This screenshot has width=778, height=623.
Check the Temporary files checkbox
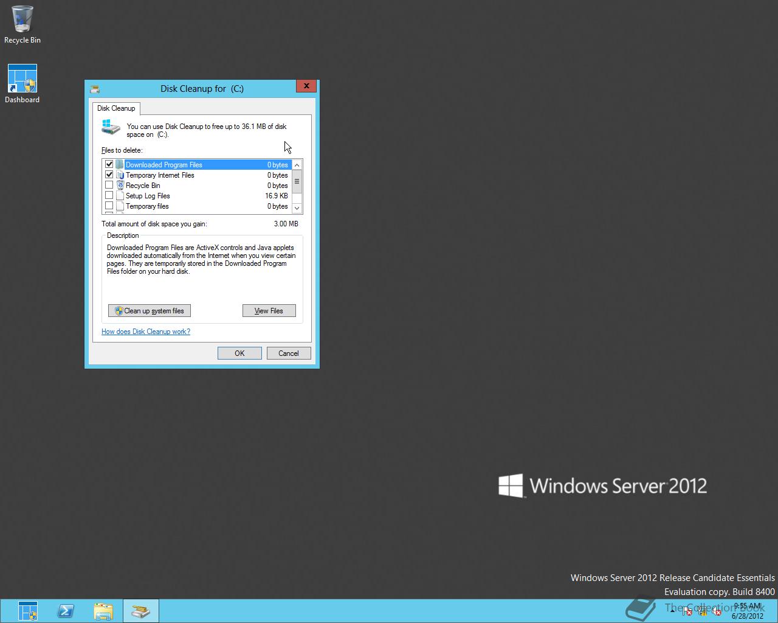(109, 206)
